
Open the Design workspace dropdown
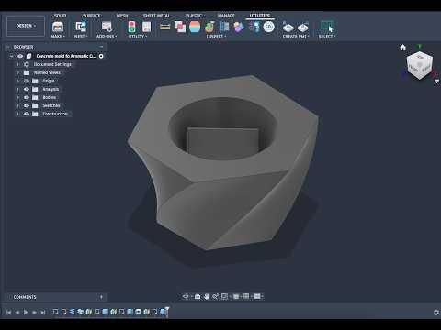pos(26,26)
